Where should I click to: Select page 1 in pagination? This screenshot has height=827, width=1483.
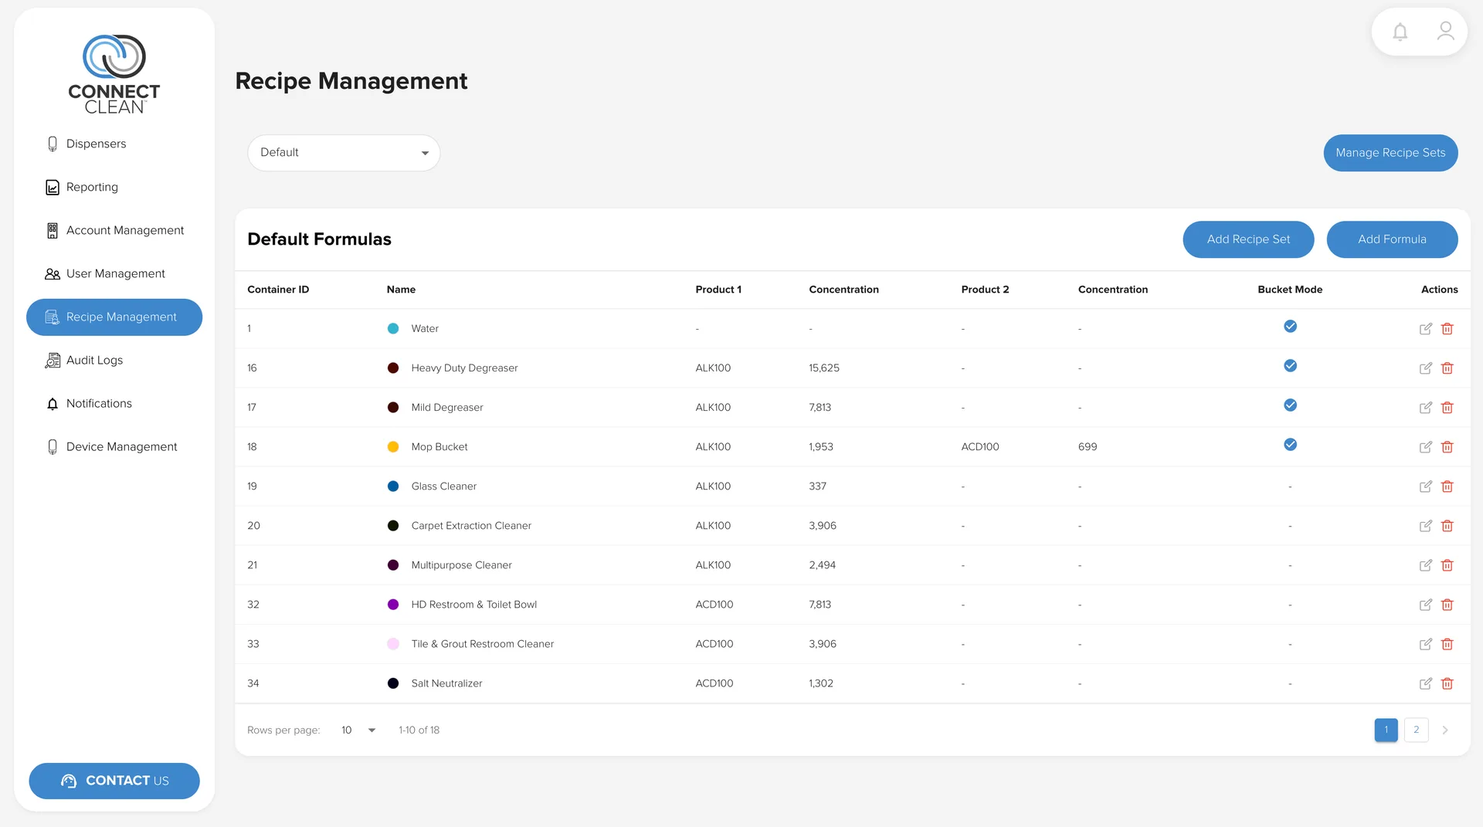tap(1386, 730)
